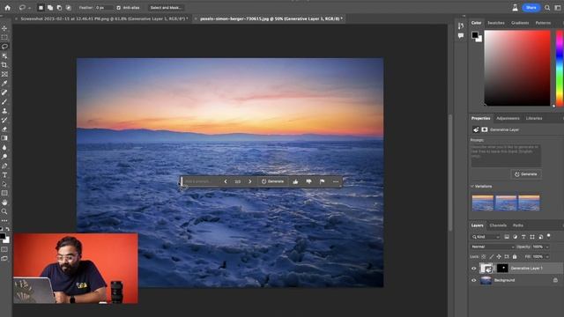This screenshot has width=564, height=317.
Task: Toggle the layer filter on/off switch
Action: tap(548, 236)
